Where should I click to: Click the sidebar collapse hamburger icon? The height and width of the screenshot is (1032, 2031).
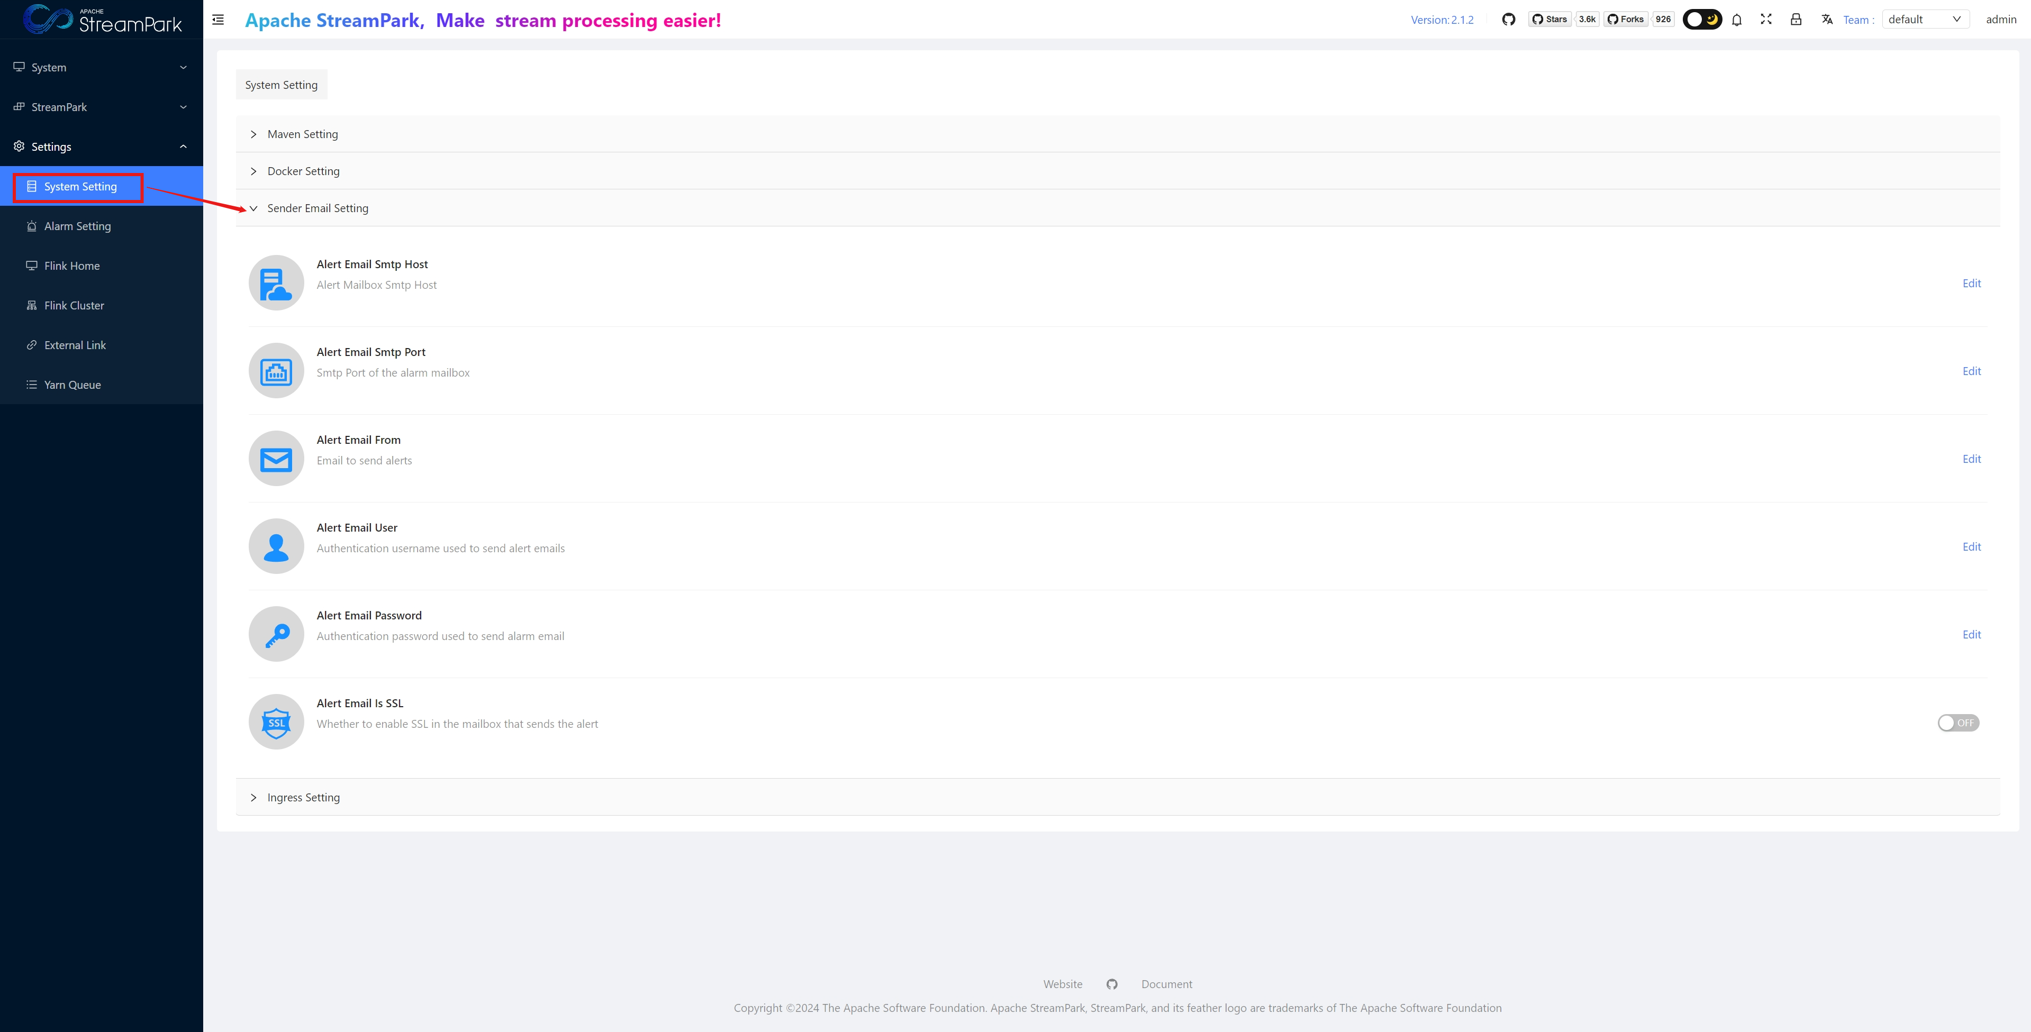[x=219, y=20]
